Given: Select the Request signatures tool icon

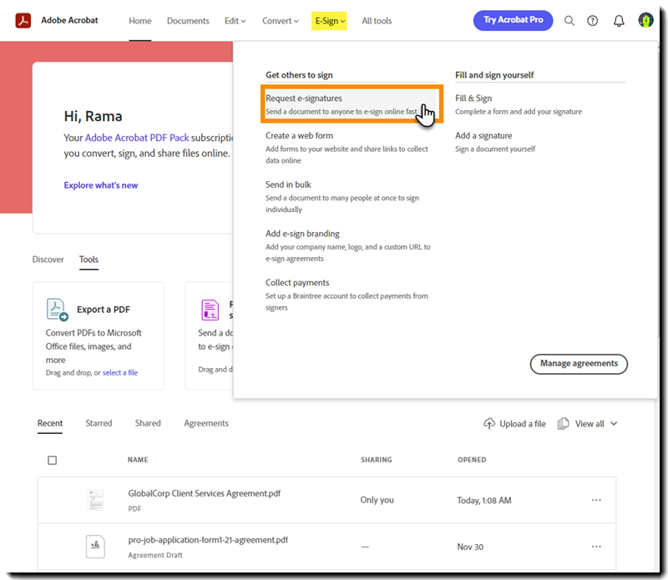Looking at the screenshot, I should point(210,309).
